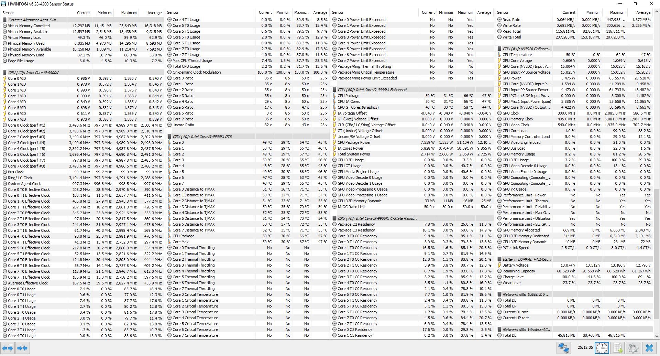Screen dimensions: 660x356
Task: Click bolt icon beside Battery Voltage
Action: (x=499, y=265)
